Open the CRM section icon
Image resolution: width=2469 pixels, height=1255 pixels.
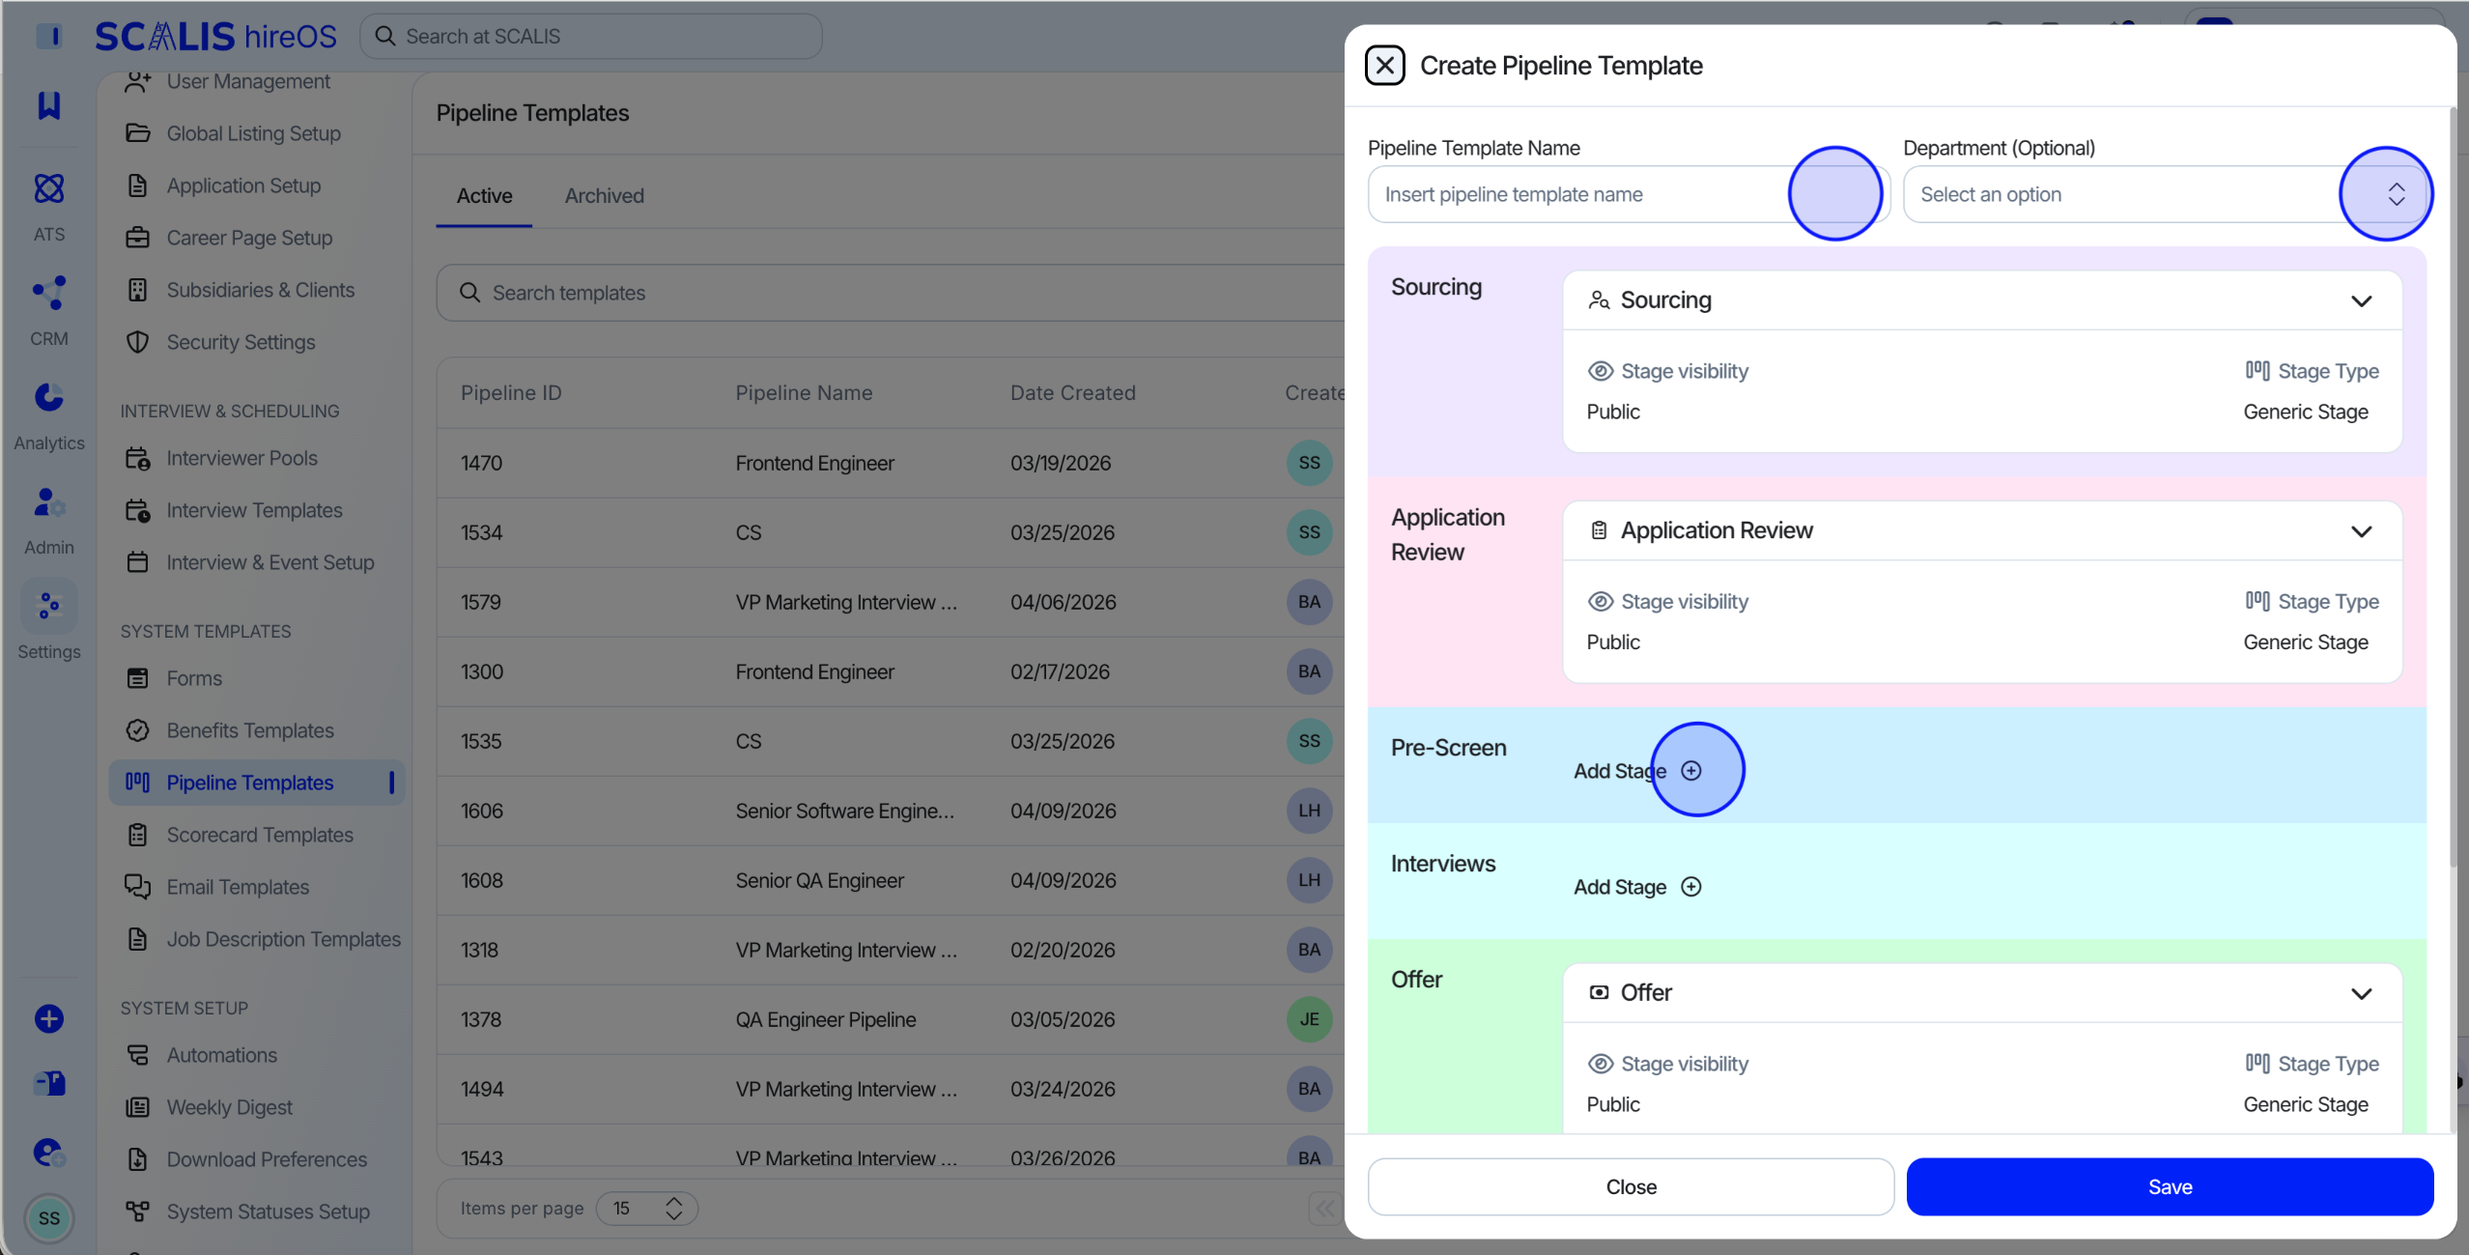click(x=49, y=293)
